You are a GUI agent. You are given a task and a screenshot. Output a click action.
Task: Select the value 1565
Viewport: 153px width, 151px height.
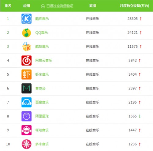pyautogui.click(x=132, y=116)
